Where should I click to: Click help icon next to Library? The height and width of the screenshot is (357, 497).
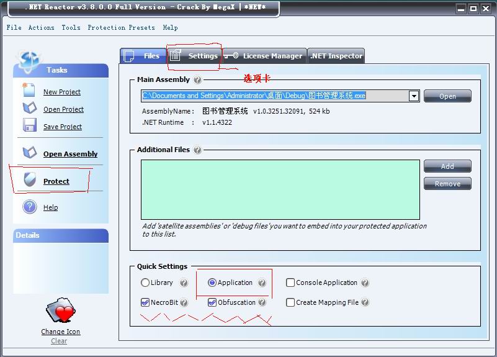click(184, 282)
